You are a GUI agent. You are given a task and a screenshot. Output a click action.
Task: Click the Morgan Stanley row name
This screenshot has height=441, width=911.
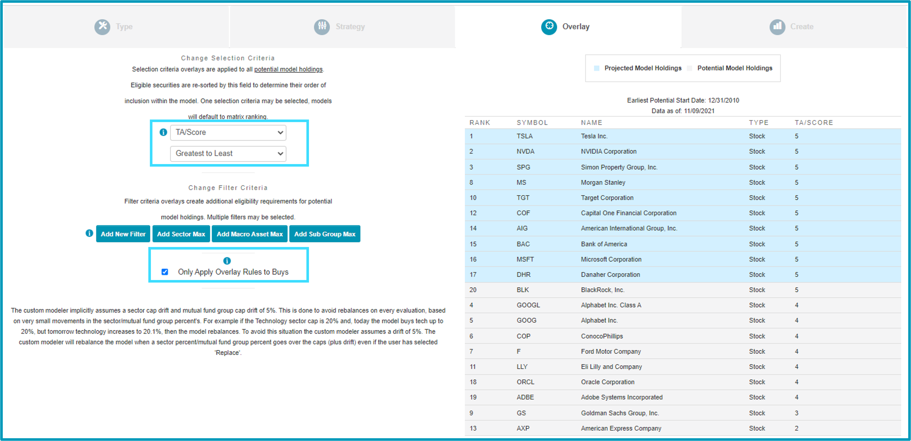pos(603,182)
